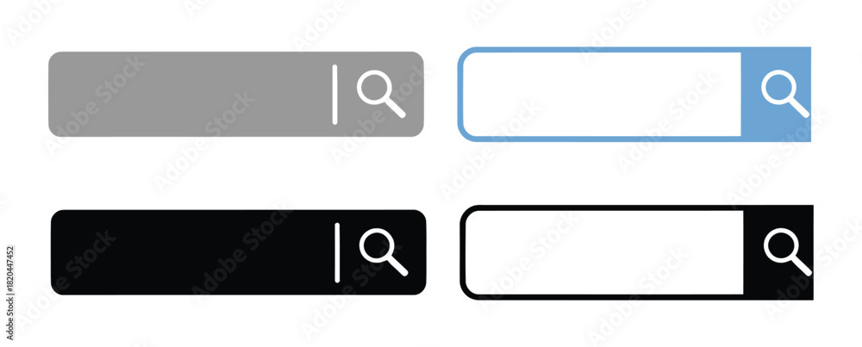Click the magnifier handle on the blue button
The image size is (862, 347).
(798, 107)
